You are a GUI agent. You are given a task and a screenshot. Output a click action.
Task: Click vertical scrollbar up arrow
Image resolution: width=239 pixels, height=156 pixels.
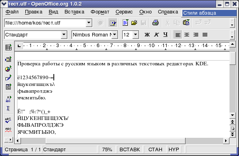pyautogui.click(x=233, y=44)
